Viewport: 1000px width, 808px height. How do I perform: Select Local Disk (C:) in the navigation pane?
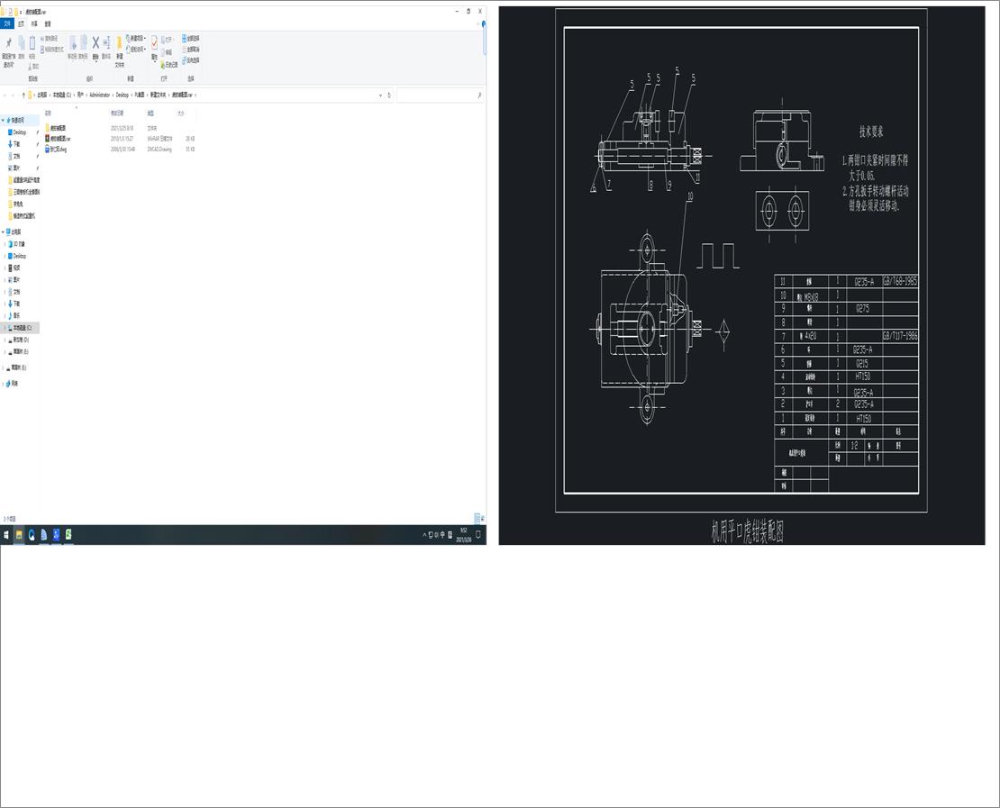(x=21, y=328)
